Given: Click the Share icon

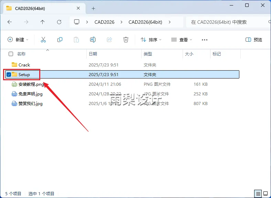Looking at the screenshot, I should tap(109, 40).
